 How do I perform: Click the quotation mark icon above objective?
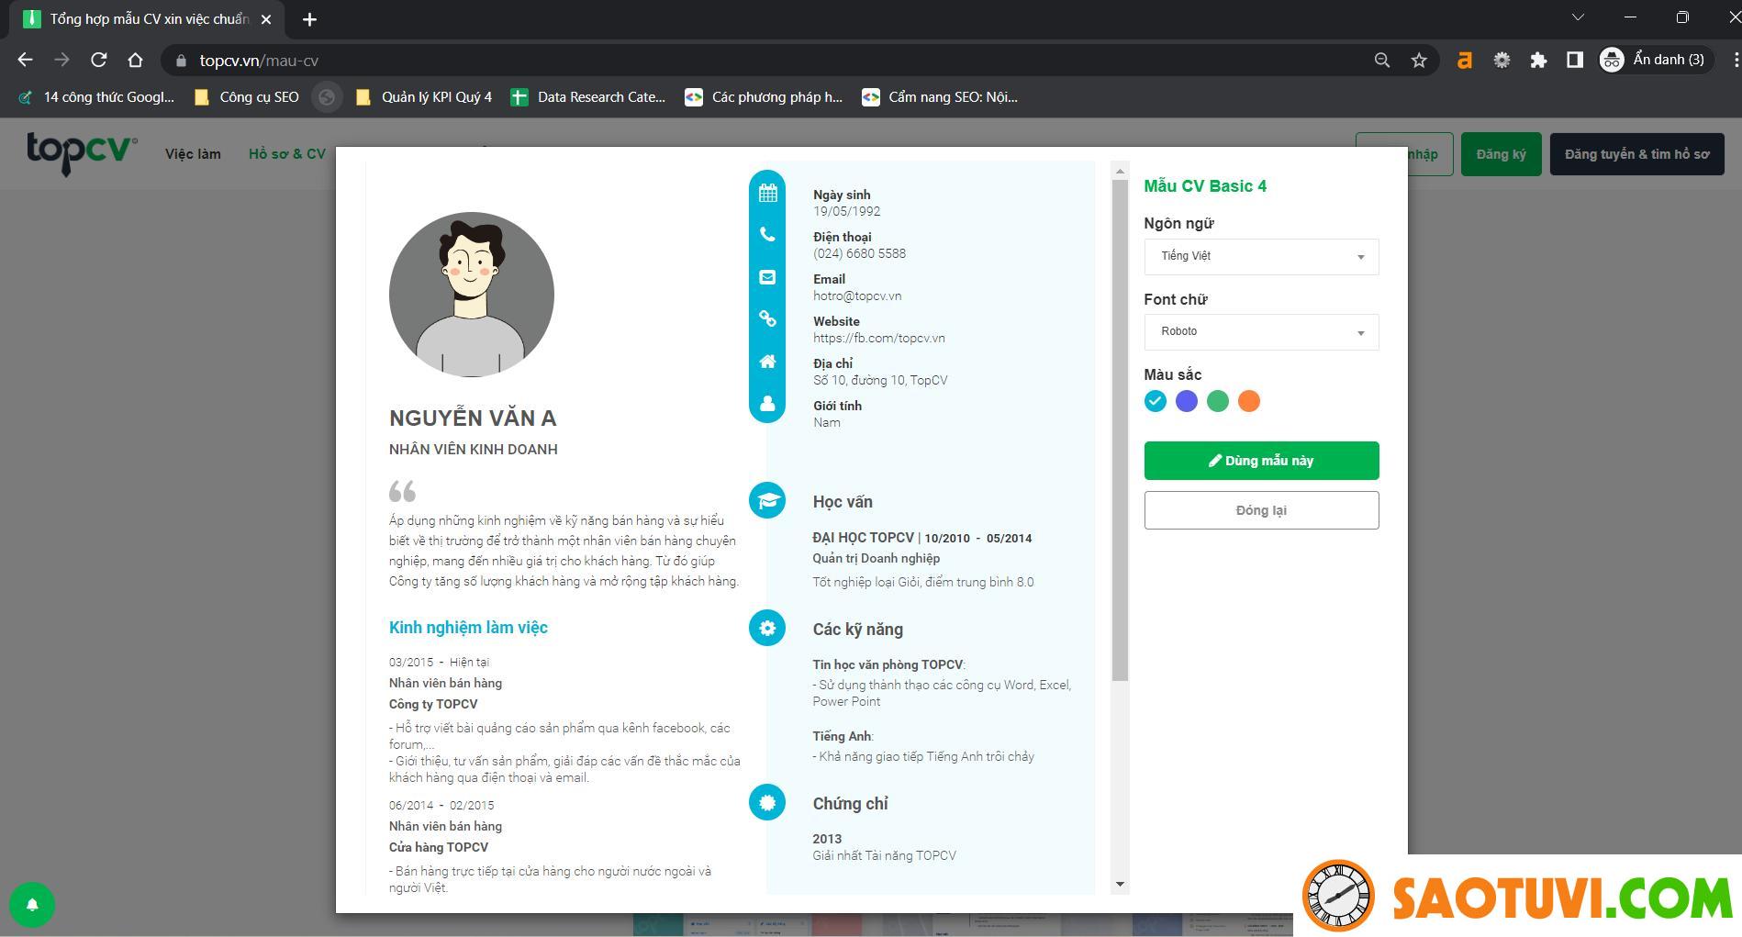pos(402,491)
